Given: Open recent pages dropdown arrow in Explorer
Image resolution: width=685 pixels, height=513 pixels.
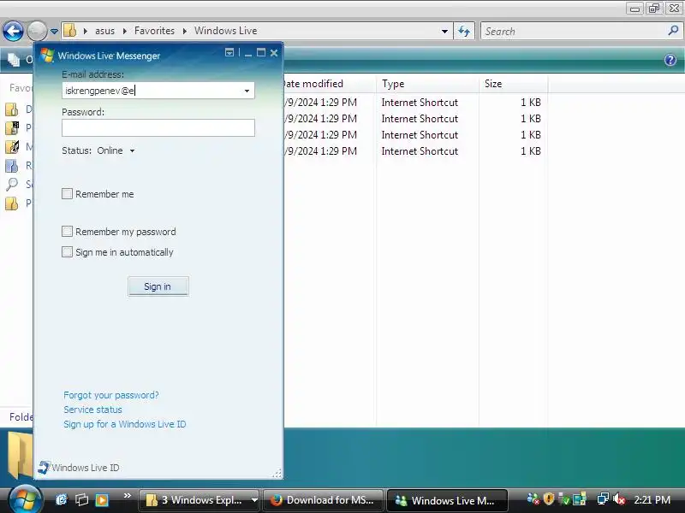Looking at the screenshot, I should (x=54, y=32).
